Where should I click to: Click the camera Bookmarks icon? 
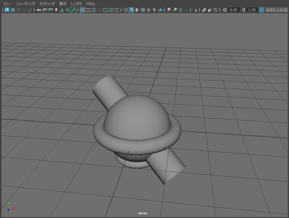tap(56, 10)
